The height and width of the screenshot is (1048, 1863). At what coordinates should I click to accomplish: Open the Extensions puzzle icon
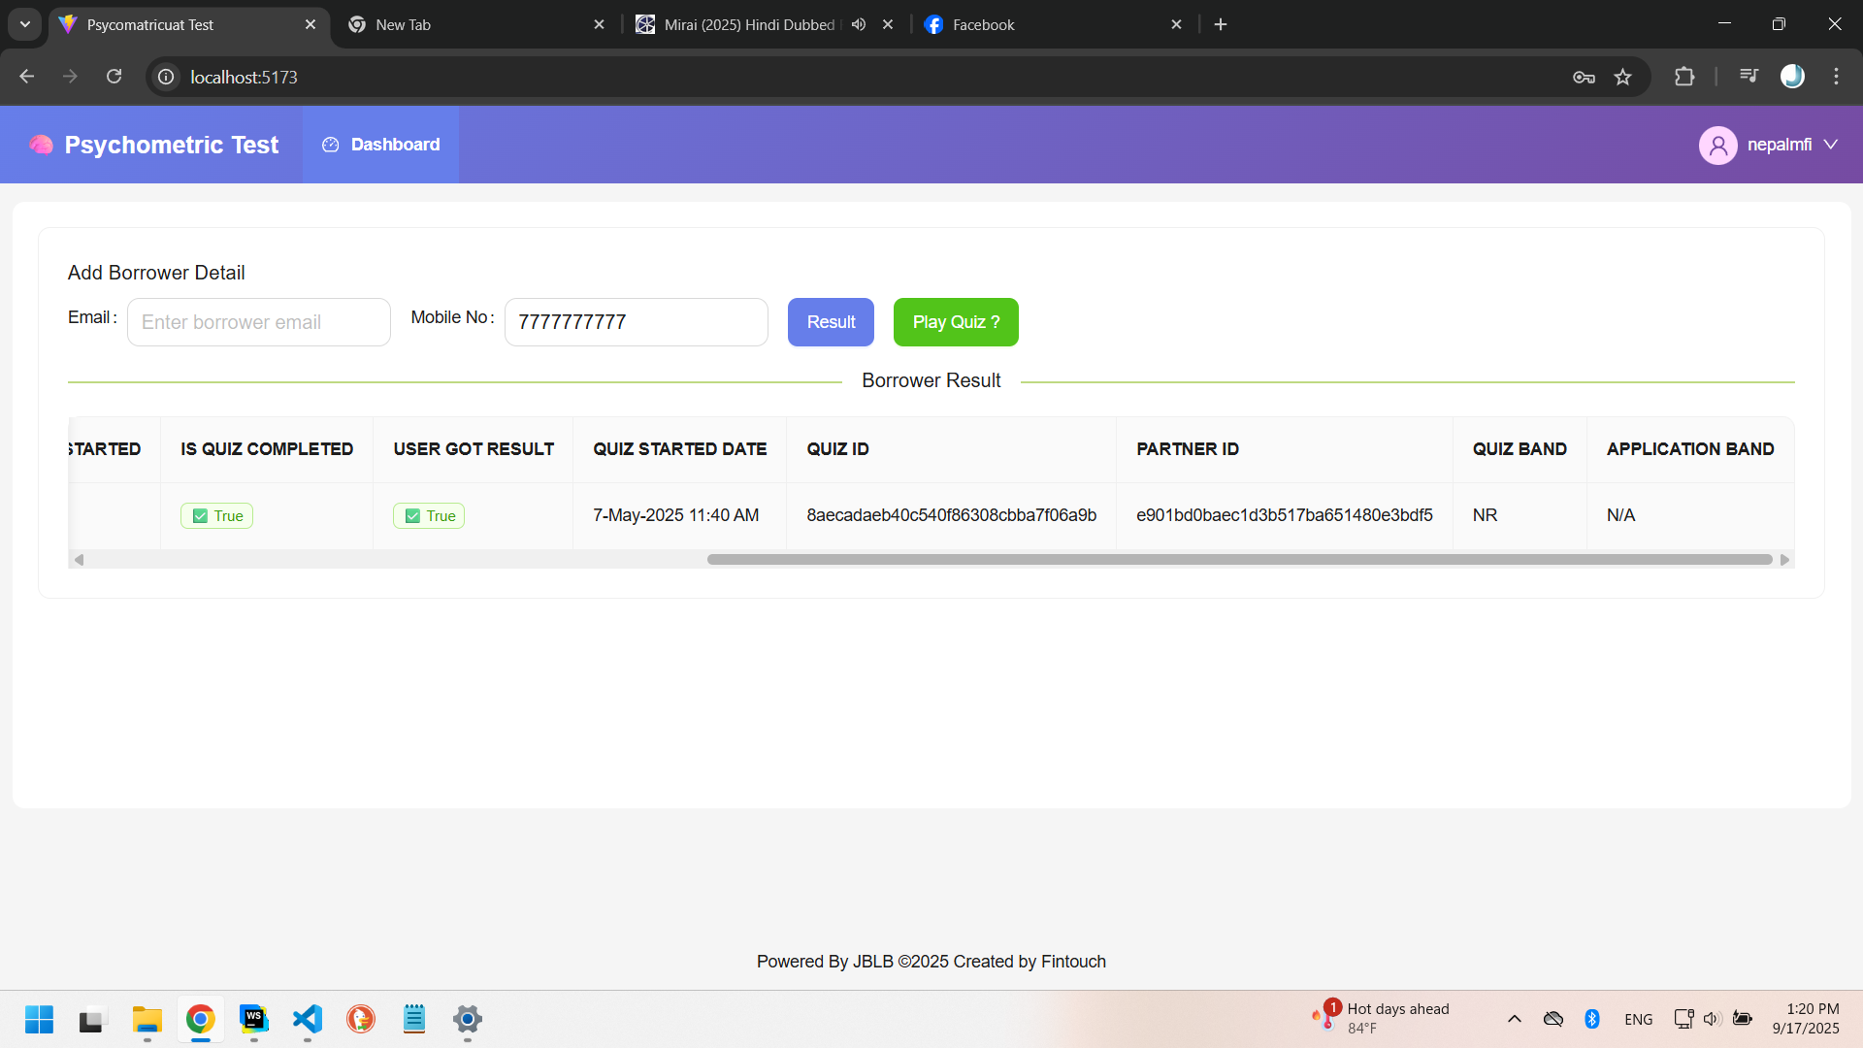coord(1684,77)
